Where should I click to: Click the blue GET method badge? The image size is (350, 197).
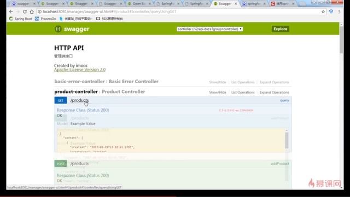pyautogui.click(x=61, y=100)
